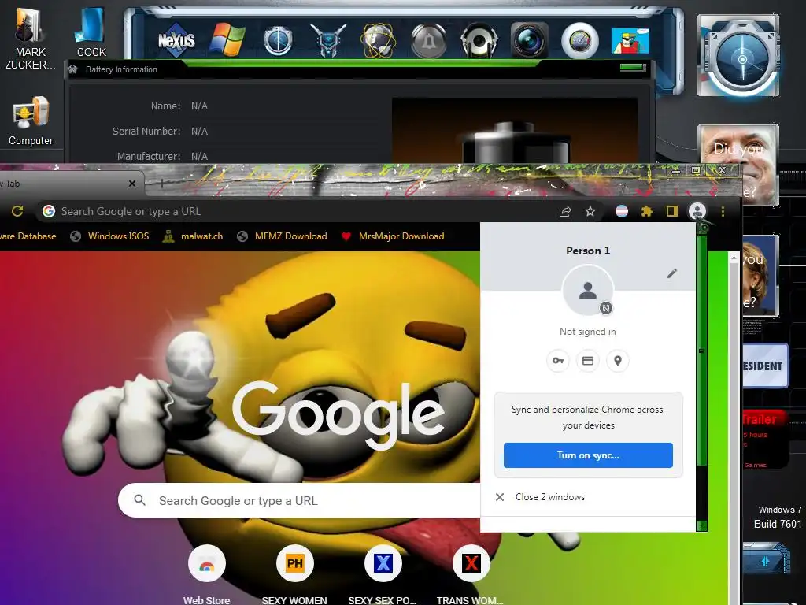The height and width of the screenshot is (605, 806).
Task: Open addresses location pin icon
Action: [618, 361]
